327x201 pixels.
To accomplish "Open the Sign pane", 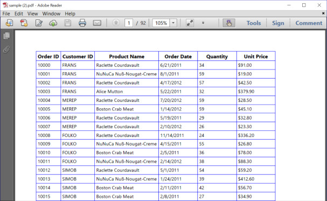I will point(278,23).
